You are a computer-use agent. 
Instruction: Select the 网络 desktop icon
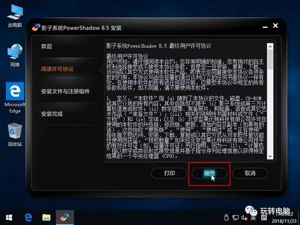click(15, 55)
